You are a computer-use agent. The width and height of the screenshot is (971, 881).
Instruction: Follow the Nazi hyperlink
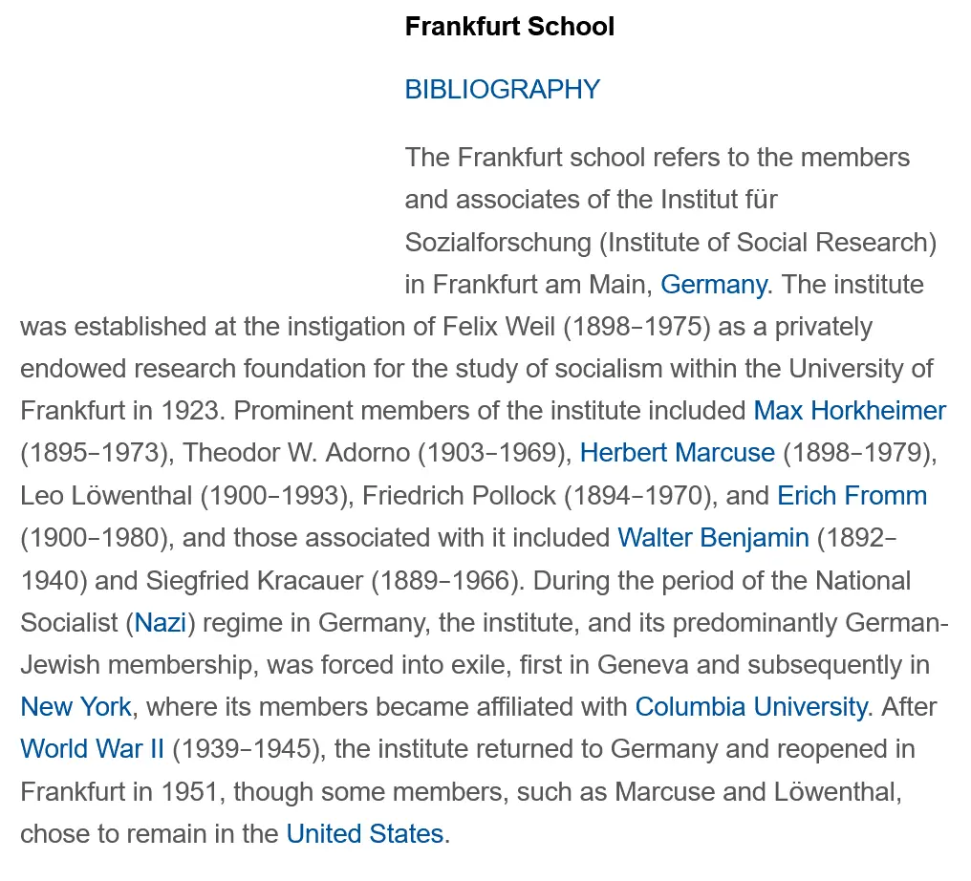[160, 623]
